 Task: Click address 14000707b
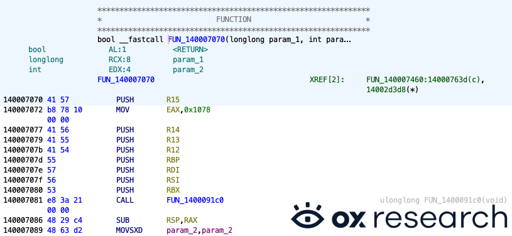pyautogui.click(x=23, y=150)
